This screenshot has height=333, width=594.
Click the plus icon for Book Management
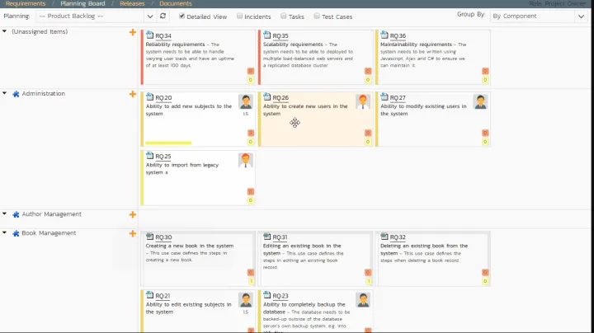pos(133,233)
